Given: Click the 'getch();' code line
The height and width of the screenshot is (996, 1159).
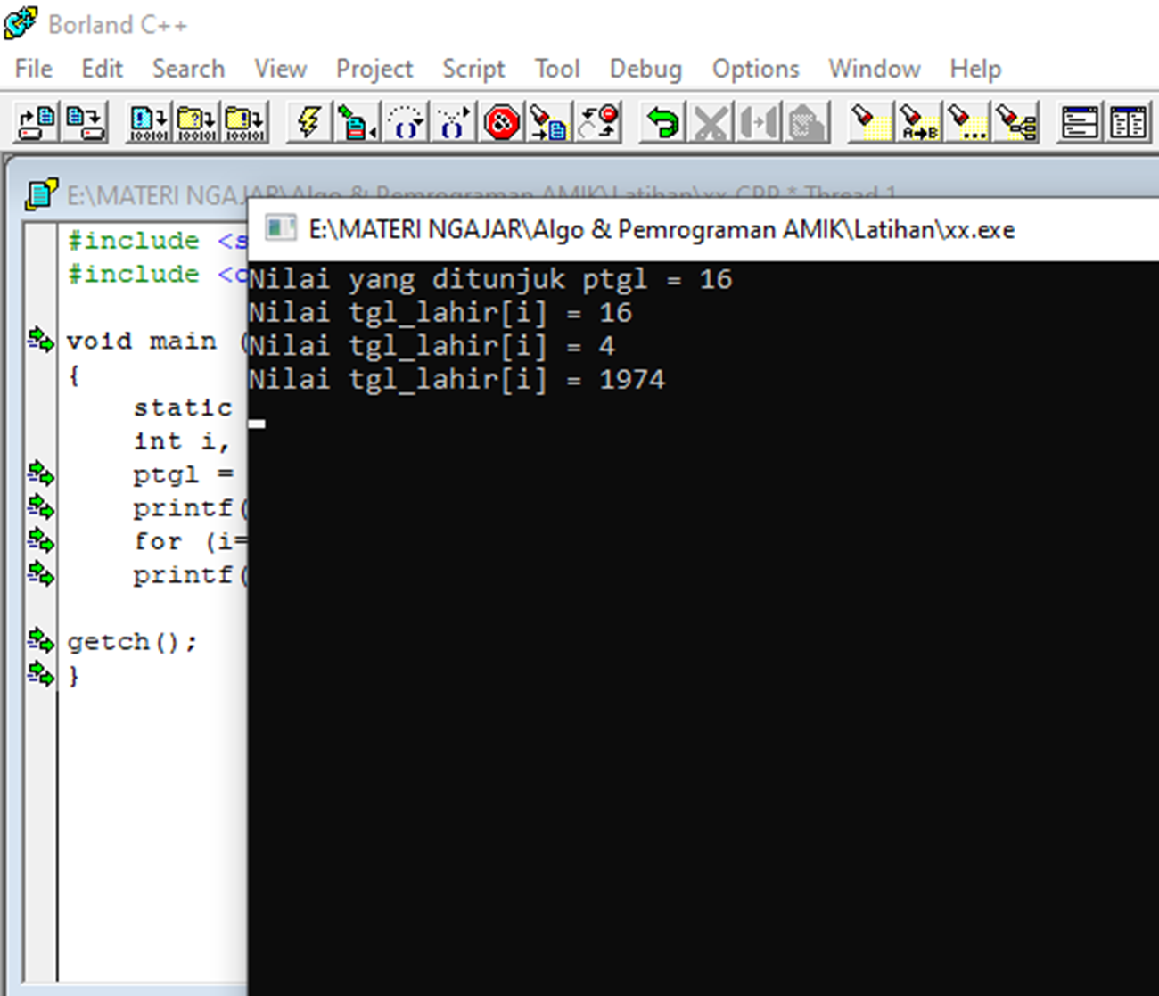Looking at the screenshot, I should coord(132,642).
